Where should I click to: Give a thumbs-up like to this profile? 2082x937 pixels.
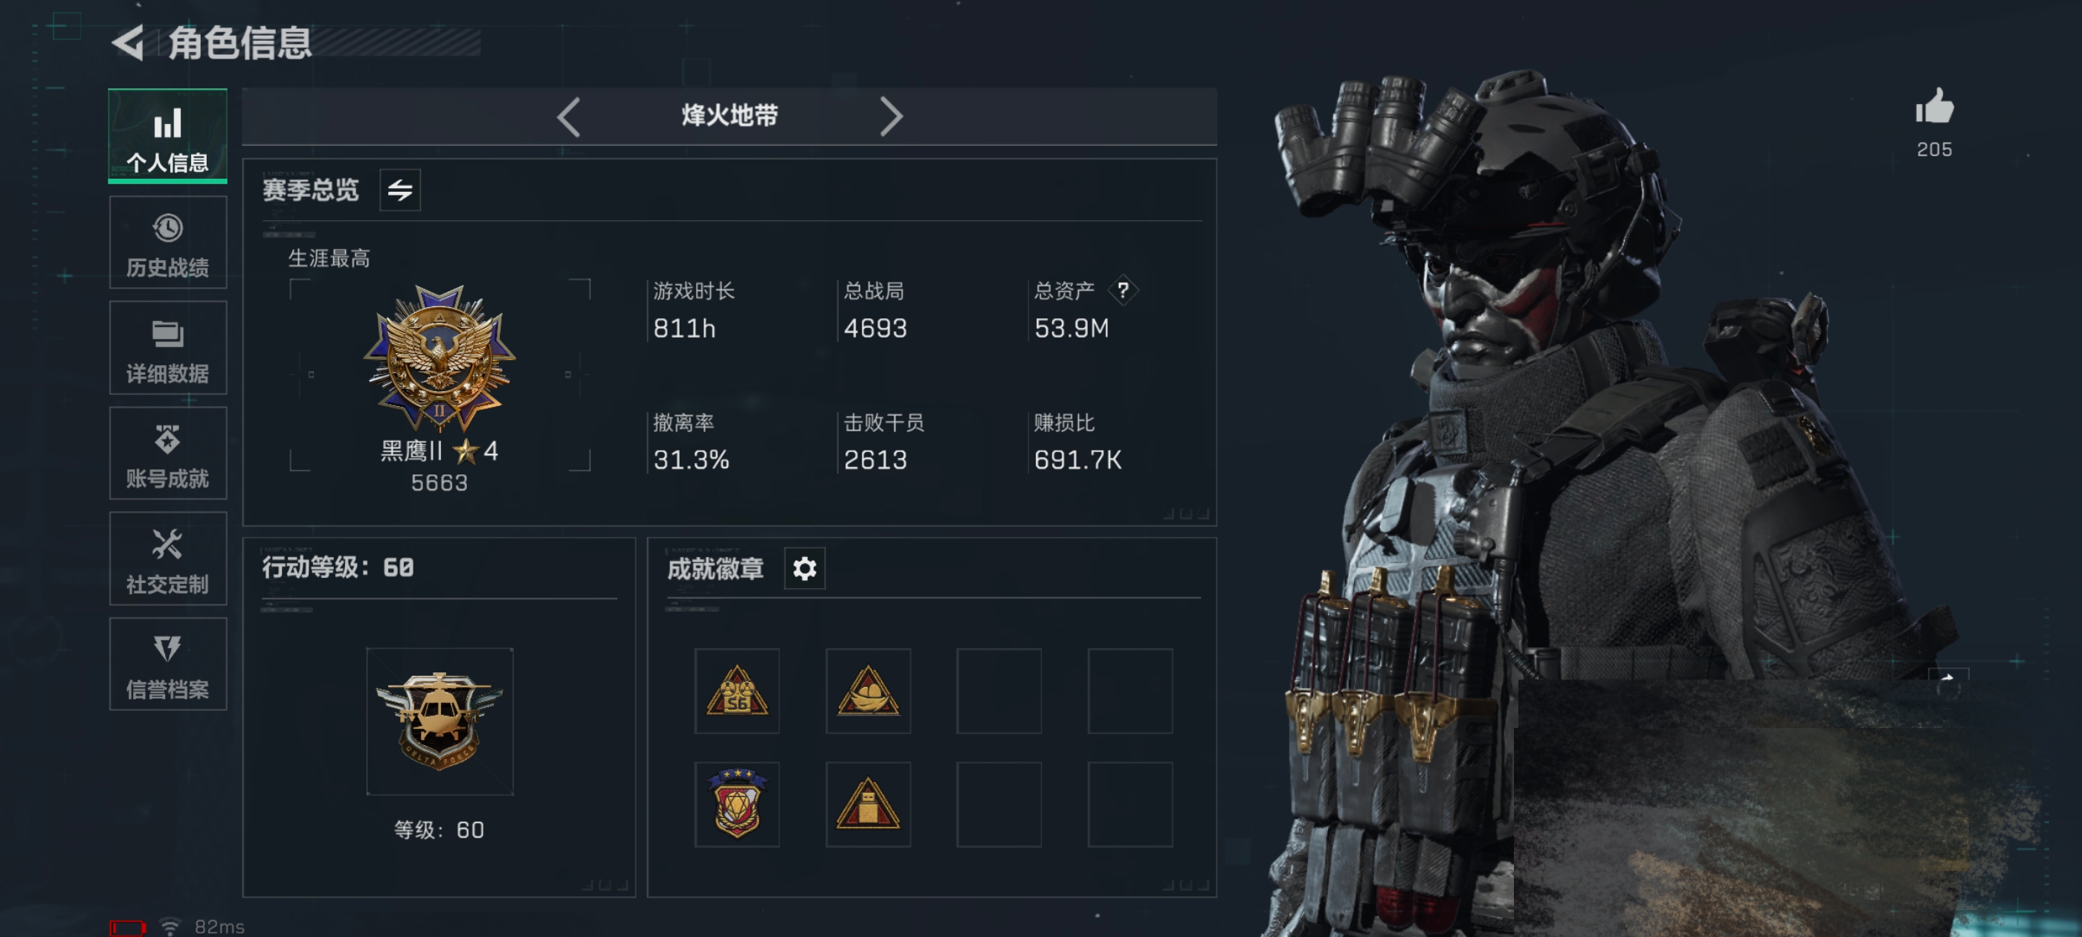coord(1934,107)
